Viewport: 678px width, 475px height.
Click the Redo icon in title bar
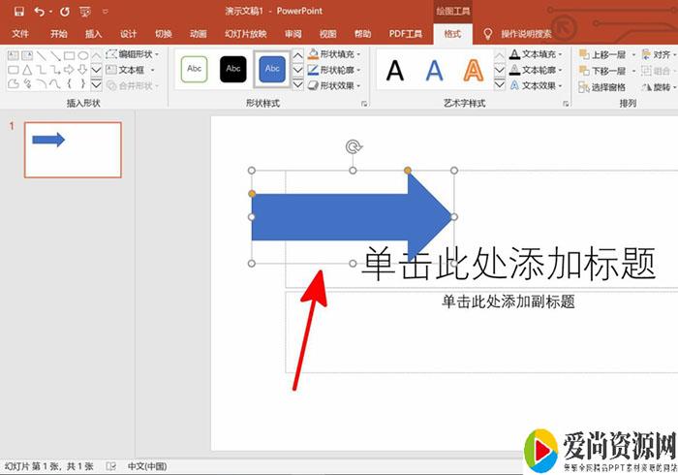[65, 12]
